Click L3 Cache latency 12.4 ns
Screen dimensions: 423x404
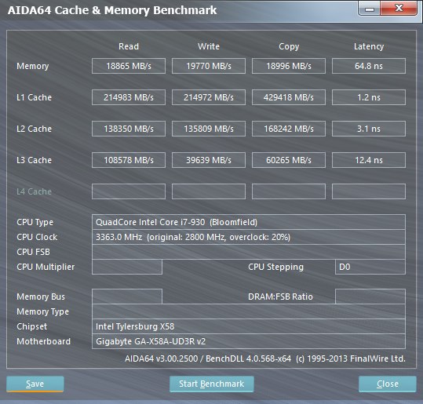[369, 160]
